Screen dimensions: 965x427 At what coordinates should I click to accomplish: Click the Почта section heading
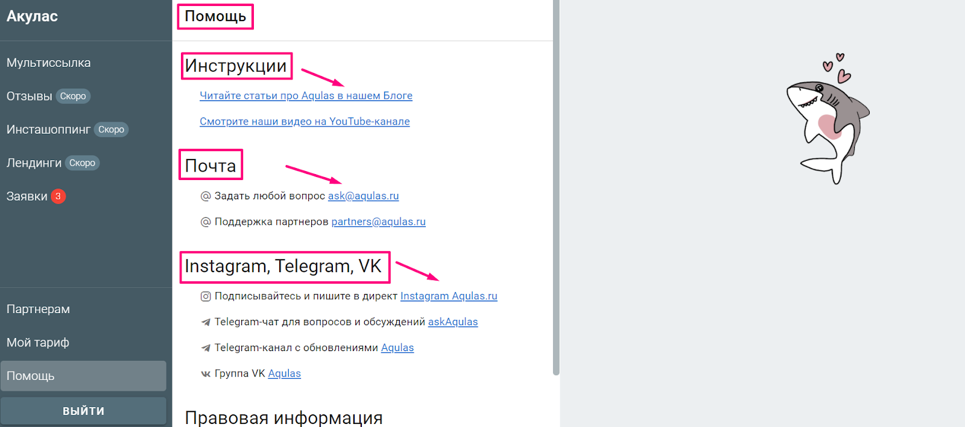coord(210,166)
